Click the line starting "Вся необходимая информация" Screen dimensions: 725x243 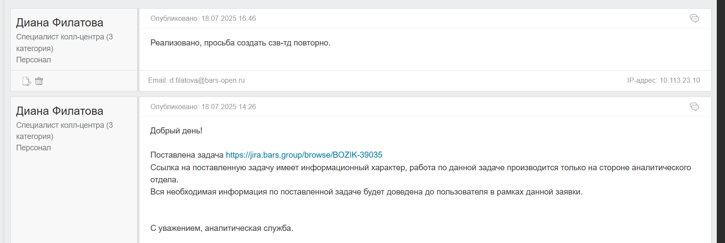(x=366, y=192)
